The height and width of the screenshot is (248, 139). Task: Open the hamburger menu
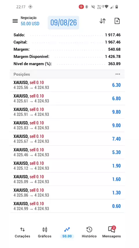(x=15, y=21)
